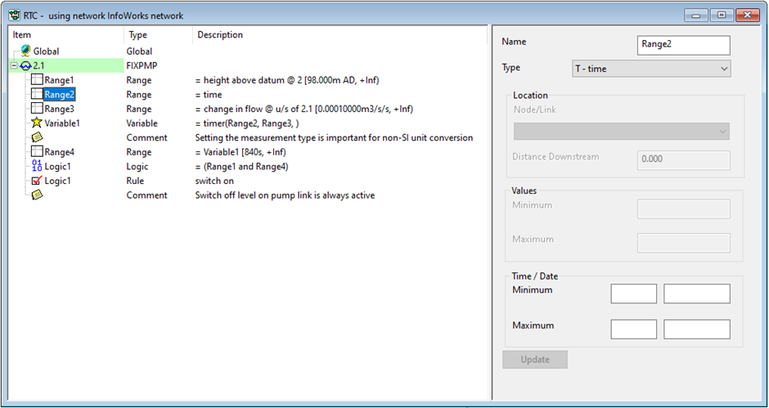The height and width of the screenshot is (408, 769).
Task: Open the disabled Node/Link dropdown
Action: 622,132
